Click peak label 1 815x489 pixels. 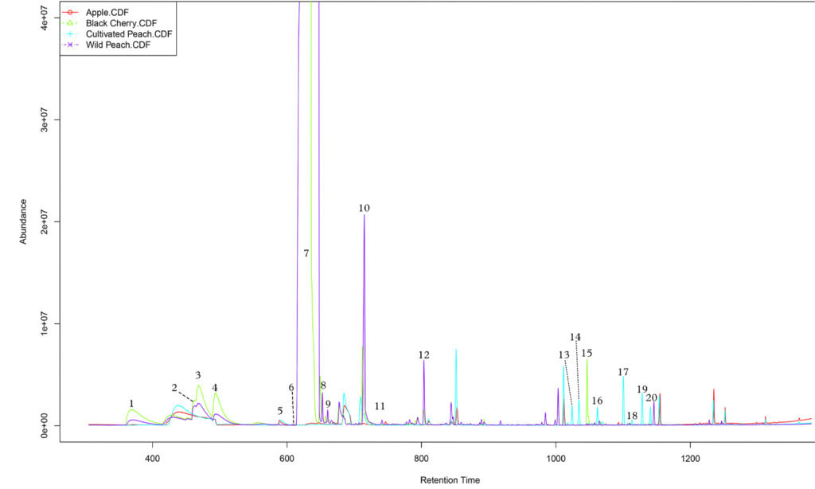coord(131,404)
